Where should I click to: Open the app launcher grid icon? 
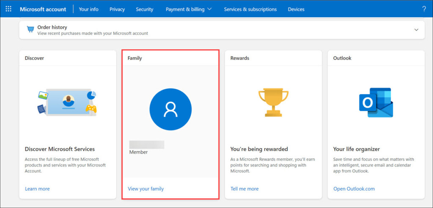coord(8,9)
